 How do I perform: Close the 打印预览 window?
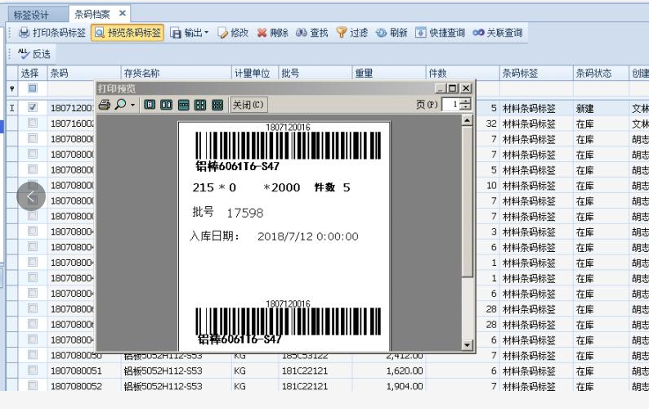click(x=466, y=88)
